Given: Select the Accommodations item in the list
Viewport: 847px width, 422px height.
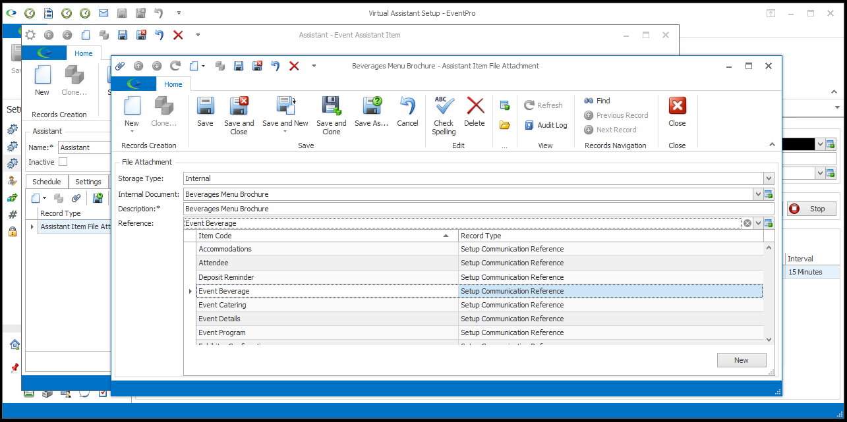Looking at the screenshot, I should point(479,249).
